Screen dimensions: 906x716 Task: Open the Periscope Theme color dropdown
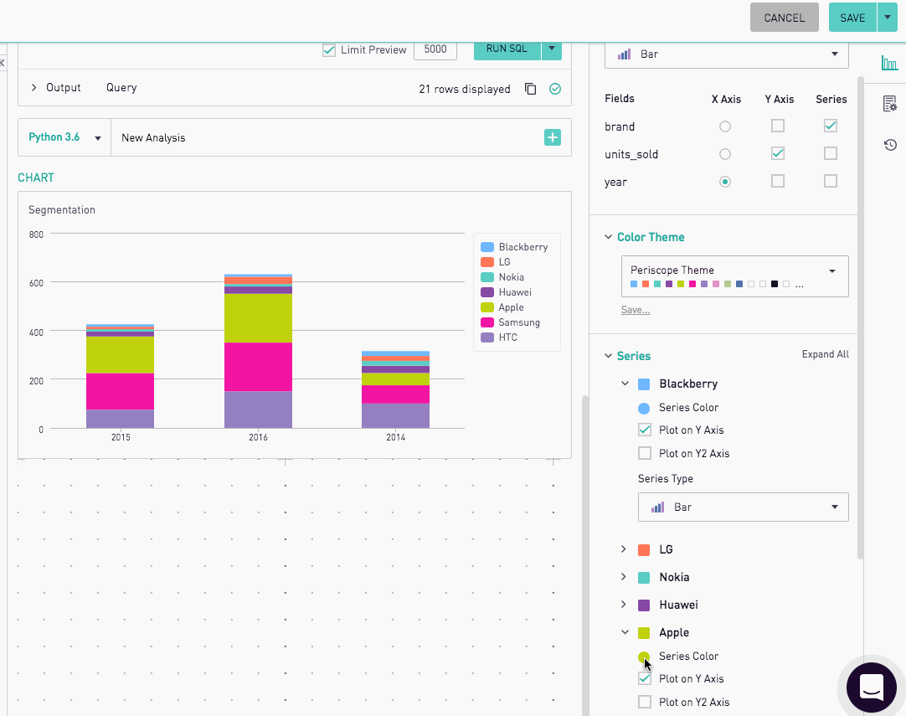734,276
